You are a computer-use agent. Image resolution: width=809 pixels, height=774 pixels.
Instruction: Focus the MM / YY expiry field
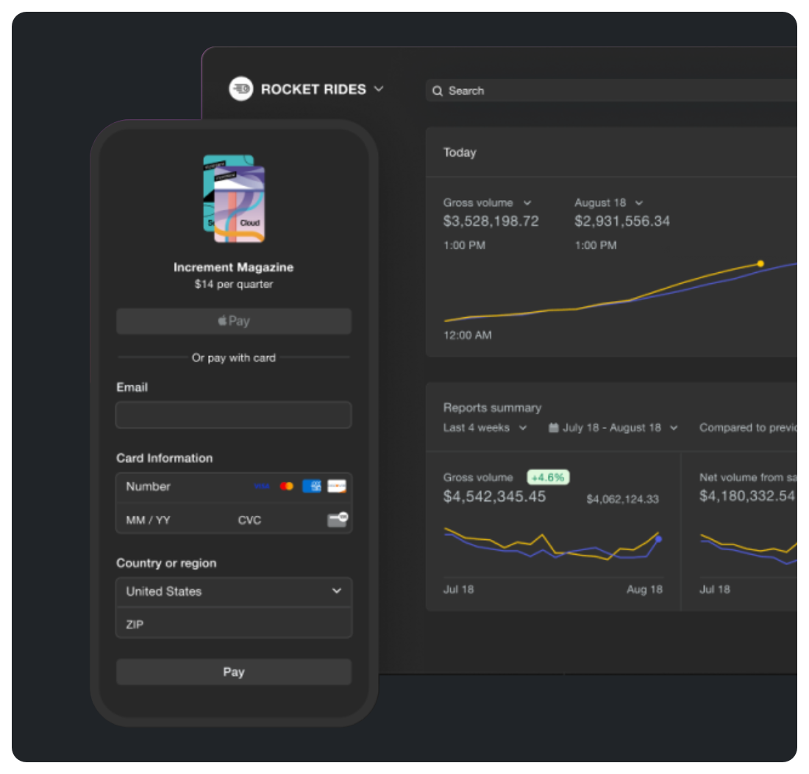pos(174,519)
